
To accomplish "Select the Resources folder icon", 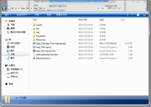I will 34,40.
